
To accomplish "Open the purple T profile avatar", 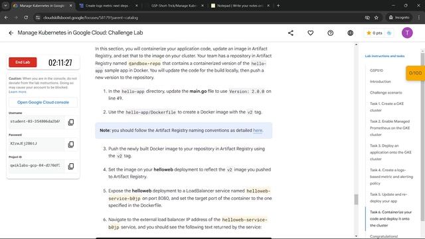I will (x=407, y=33).
